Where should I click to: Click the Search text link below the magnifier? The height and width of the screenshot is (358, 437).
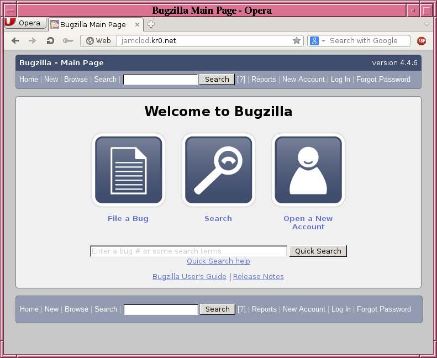[218, 218]
